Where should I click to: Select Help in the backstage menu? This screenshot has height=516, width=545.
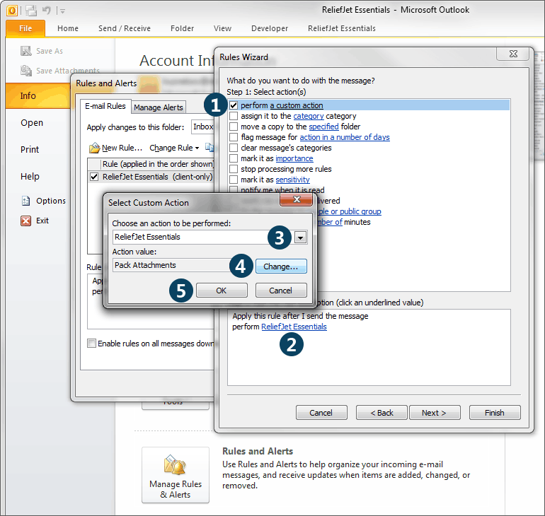tap(30, 176)
